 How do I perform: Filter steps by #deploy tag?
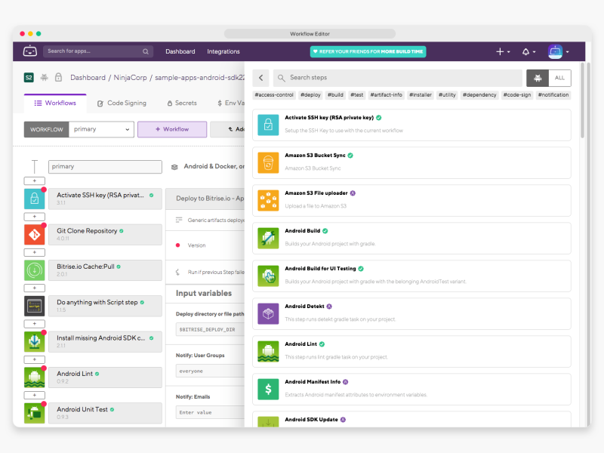[x=310, y=95]
